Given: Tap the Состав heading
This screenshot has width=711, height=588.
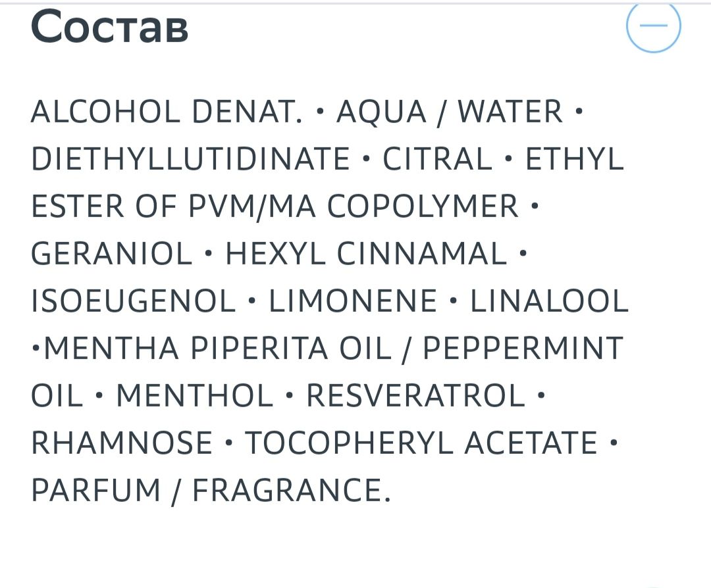Looking at the screenshot, I should (109, 27).
